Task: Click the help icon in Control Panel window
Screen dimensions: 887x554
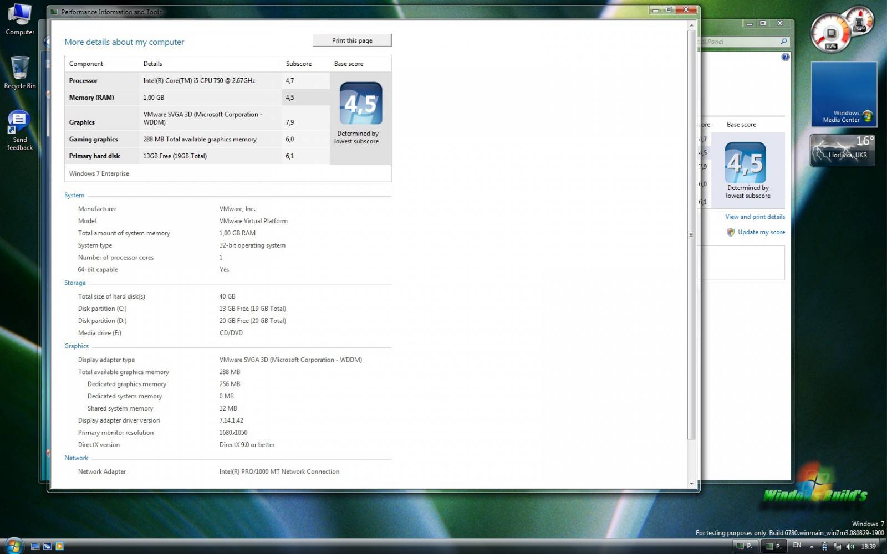Action: (785, 57)
